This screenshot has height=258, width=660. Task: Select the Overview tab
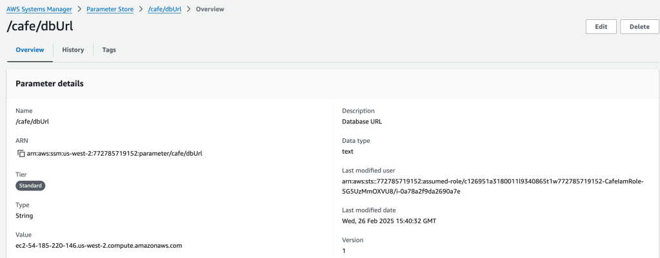point(30,50)
